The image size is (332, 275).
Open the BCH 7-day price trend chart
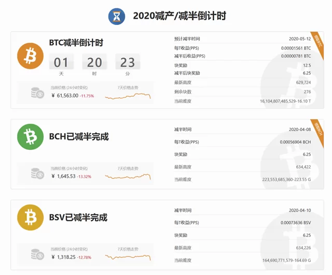click(128, 177)
